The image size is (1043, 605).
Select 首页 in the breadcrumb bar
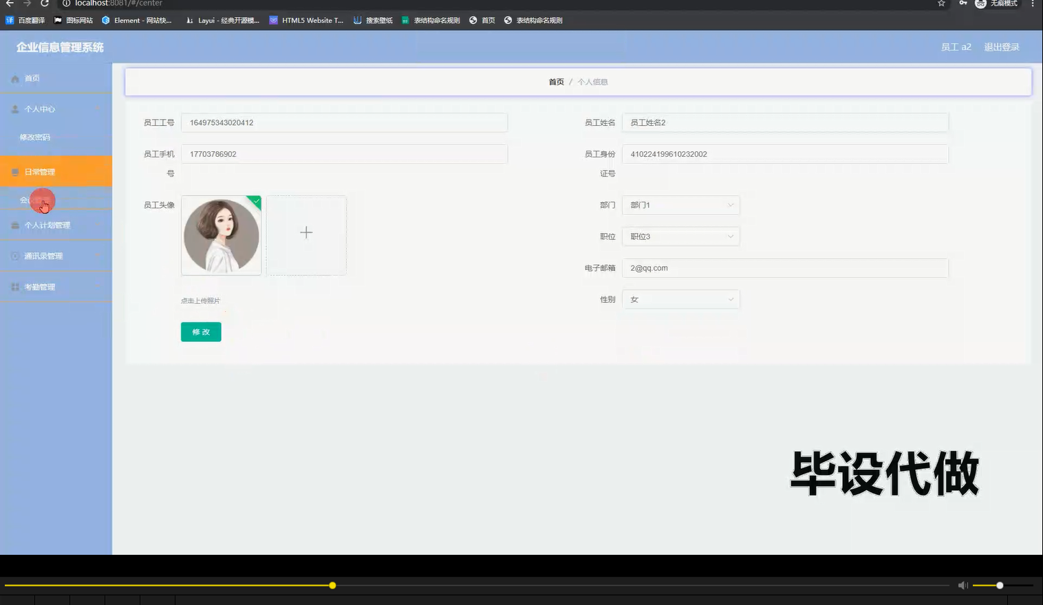pos(556,81)
